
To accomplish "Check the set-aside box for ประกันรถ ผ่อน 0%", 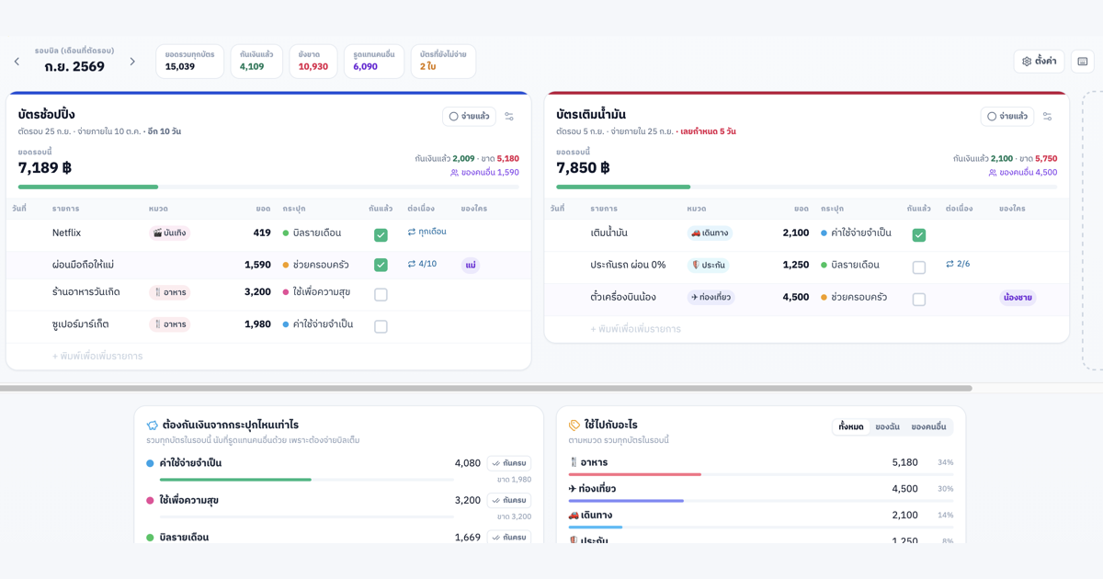I will click(x=918, y=267).
